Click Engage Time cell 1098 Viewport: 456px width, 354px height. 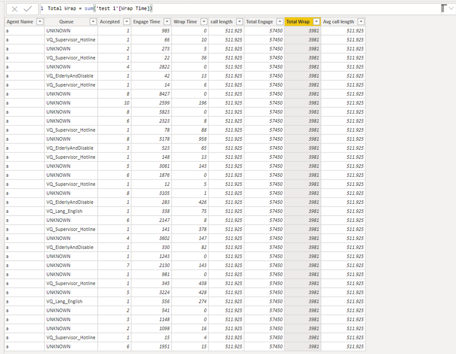[x=151, y=328]
